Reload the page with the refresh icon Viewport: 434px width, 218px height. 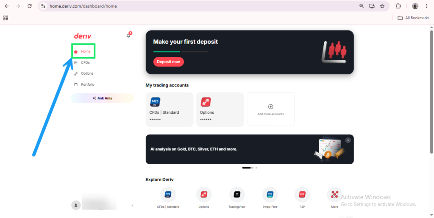pyautogui.click(x=30, y=6)
